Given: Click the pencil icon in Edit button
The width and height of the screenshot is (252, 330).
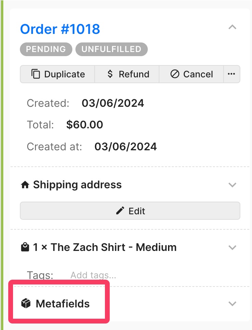Looking at the screenshot, I should click(120, 211).
